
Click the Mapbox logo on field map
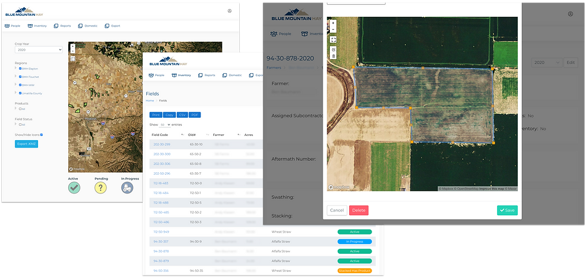pyautogui.click(x=338, y=187)
